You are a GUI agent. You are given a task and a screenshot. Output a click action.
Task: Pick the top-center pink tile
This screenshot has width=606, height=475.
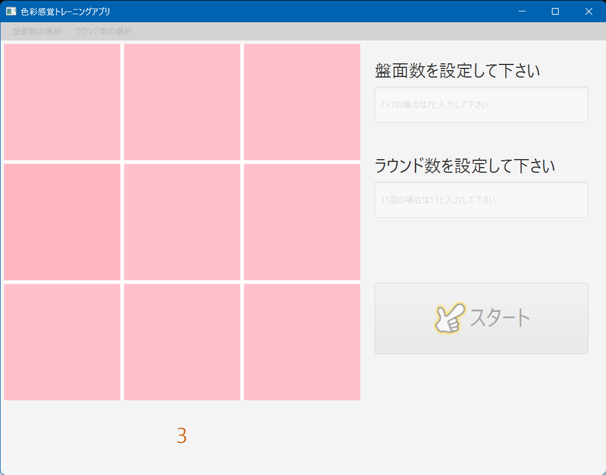coord(182,102)
